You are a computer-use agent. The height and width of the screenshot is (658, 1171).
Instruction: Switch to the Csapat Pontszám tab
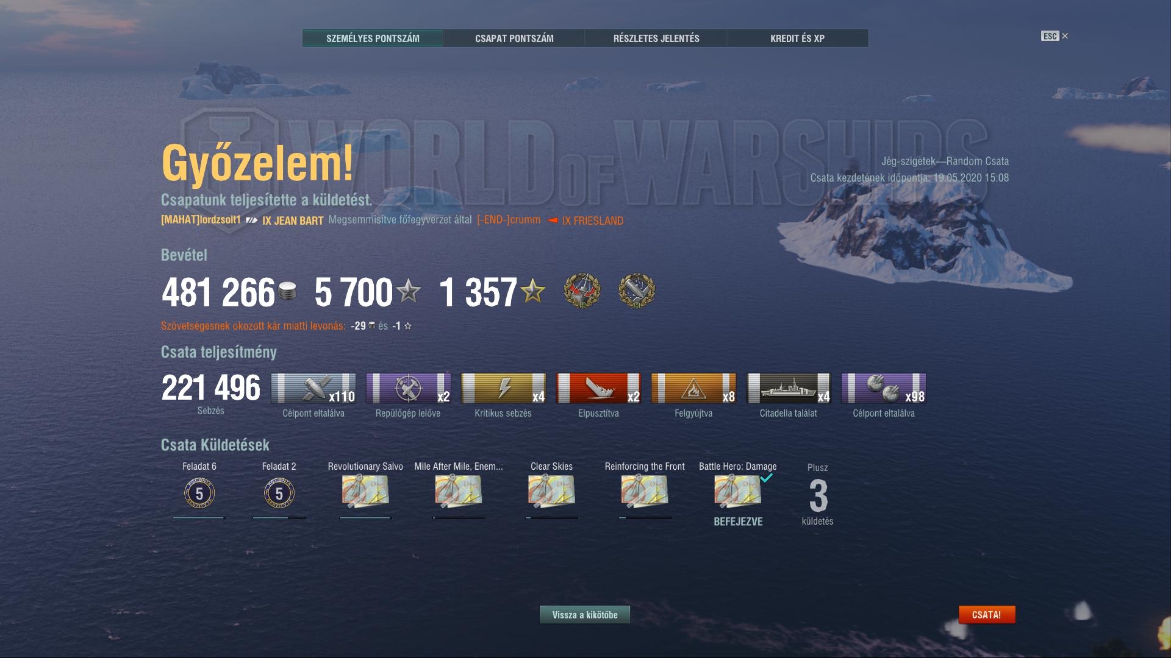(x=514, y=38)
